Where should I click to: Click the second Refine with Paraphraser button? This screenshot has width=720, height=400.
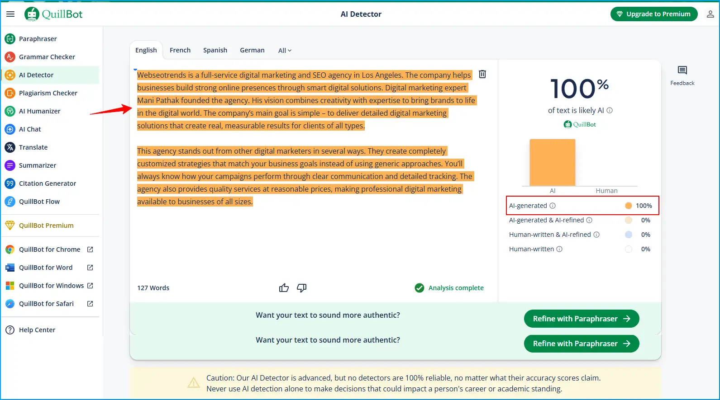[x=582, y=344]
